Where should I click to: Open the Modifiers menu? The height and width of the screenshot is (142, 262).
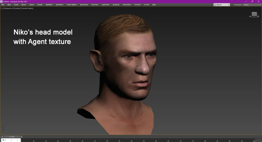[49, 5]
